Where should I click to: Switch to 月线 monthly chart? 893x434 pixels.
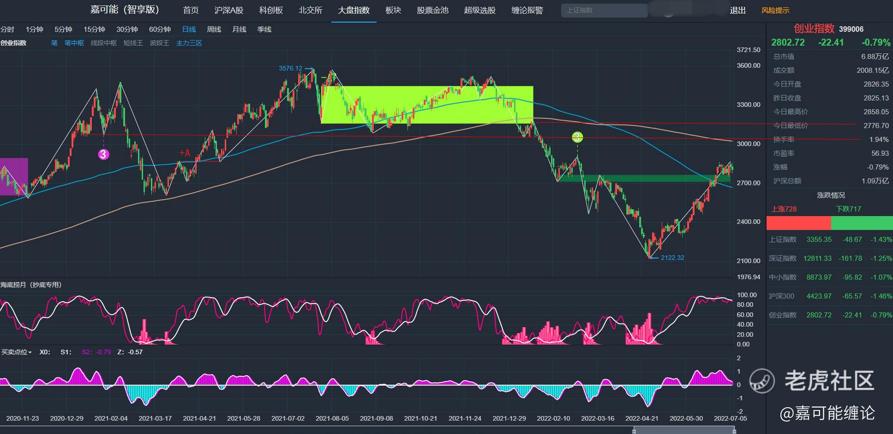pos(239,29)
